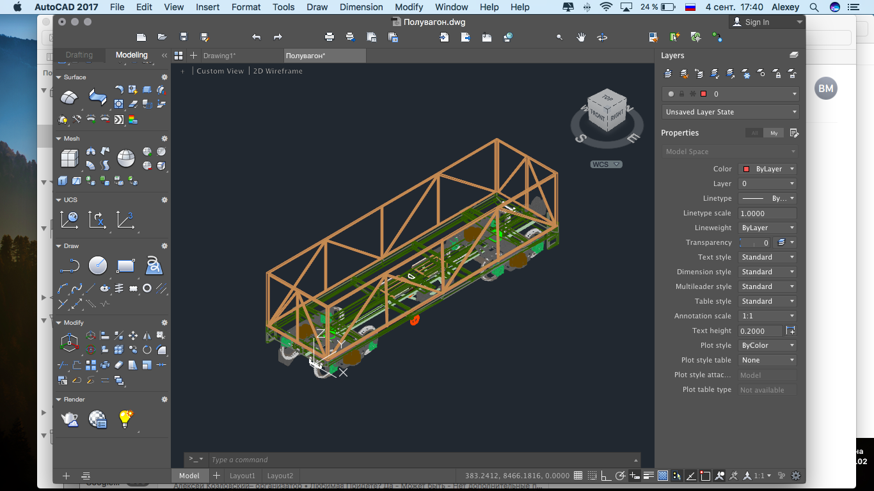Click the Save icon in toolbar

click(x=184, y=37)
